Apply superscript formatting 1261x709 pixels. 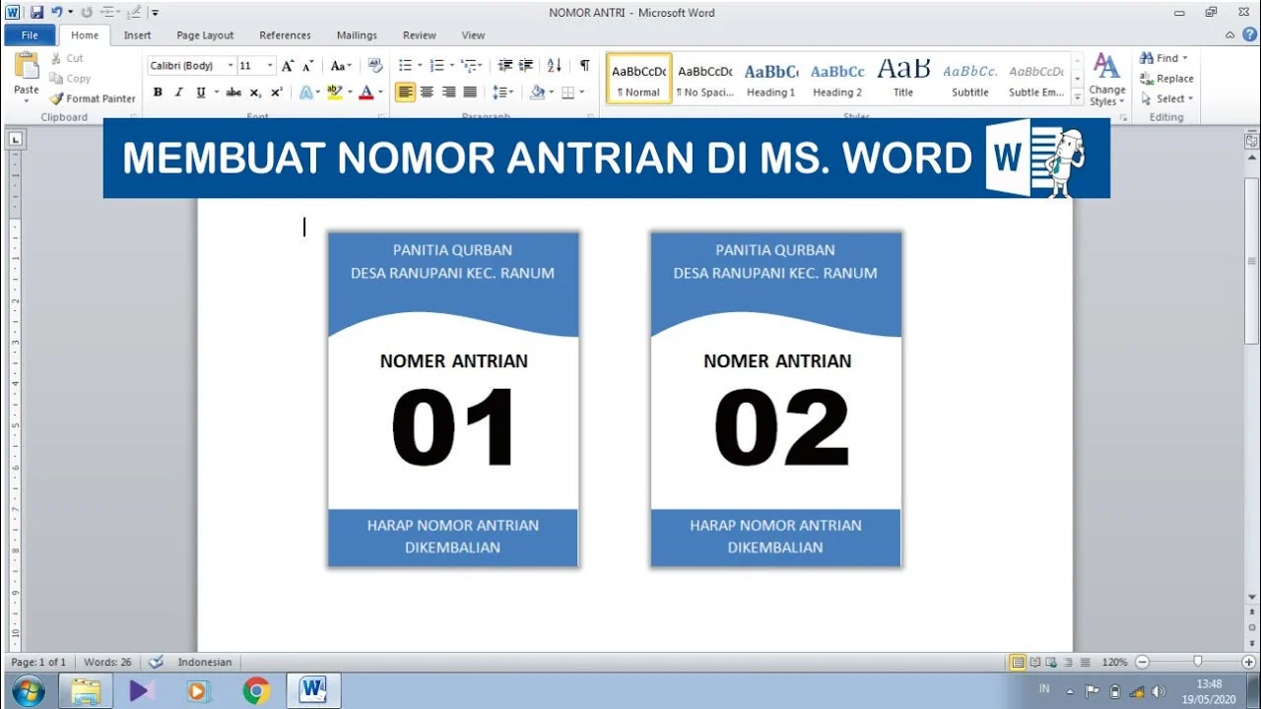pos(277,93)
